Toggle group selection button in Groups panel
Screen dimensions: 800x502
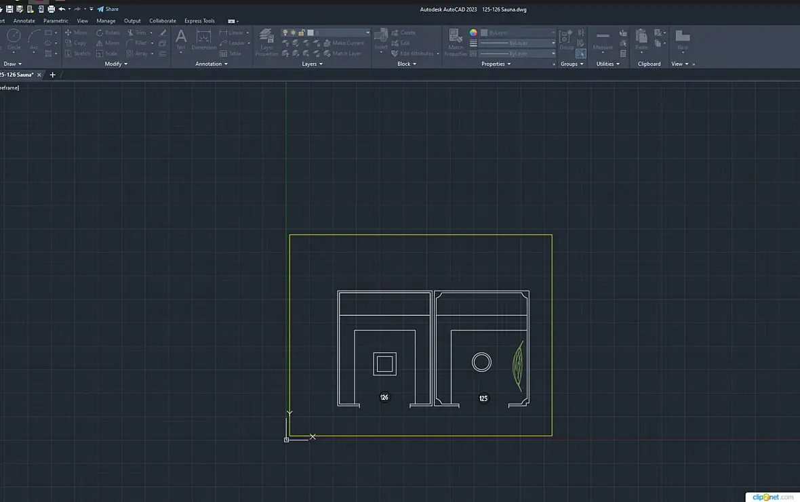coord(581,54)
